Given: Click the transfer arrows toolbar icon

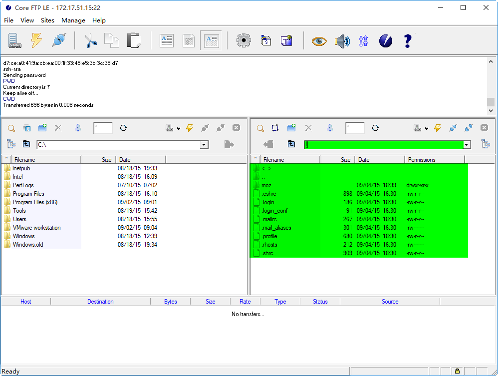Looking at the screenshot, I should pyautogui.click(x=363, y=41).
